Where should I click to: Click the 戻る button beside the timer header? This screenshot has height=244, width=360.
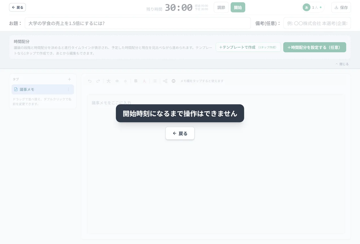pos(17,7)
